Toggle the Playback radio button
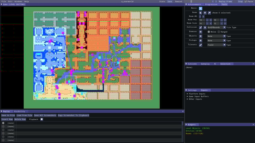The image size is (255, 143). coord(42,119)
